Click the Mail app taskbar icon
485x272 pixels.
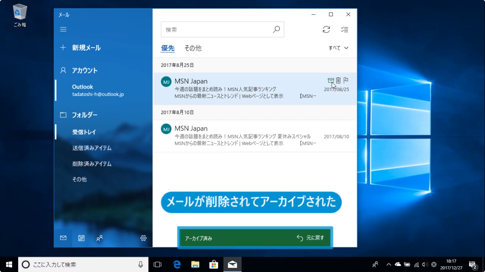(233, 265)
